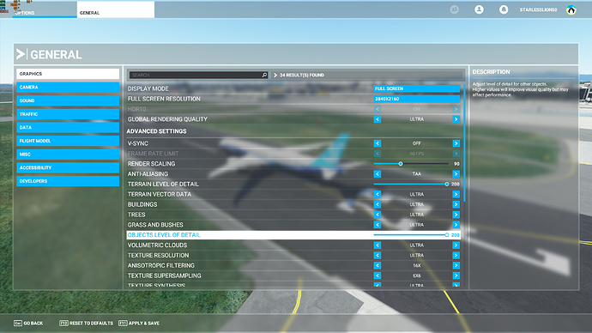This screenshot has height=333, width=592.
Task: Select the Misc category
Action: tap(68, 154)
